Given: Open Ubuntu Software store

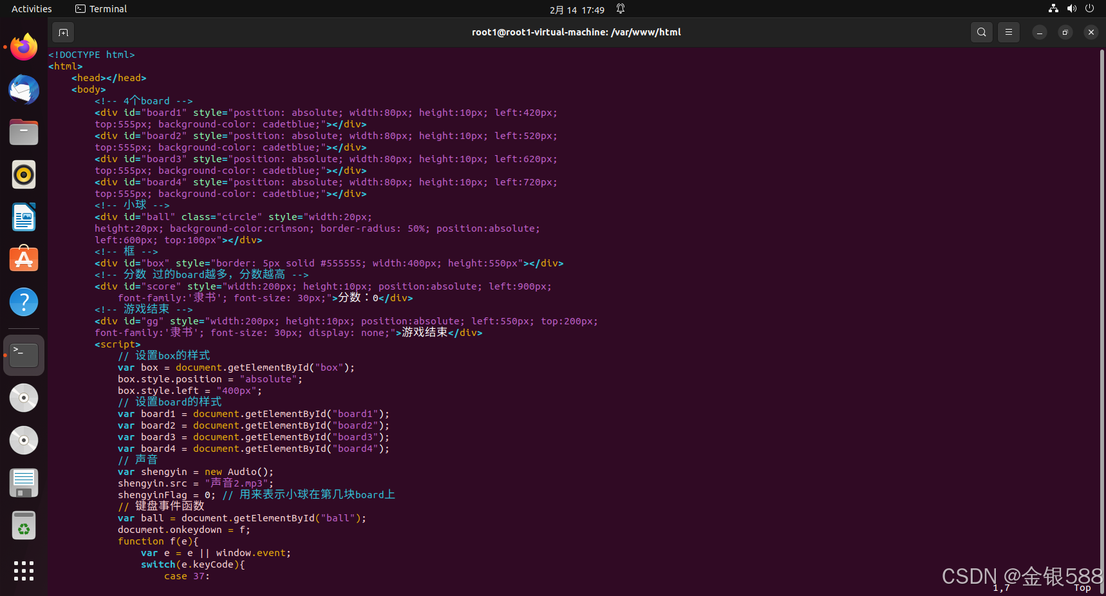Looking at the screenshot, I should [24, 259].
